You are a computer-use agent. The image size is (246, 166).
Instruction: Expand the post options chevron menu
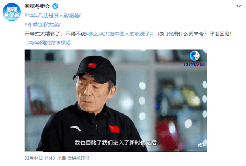(x=239, y=6)
